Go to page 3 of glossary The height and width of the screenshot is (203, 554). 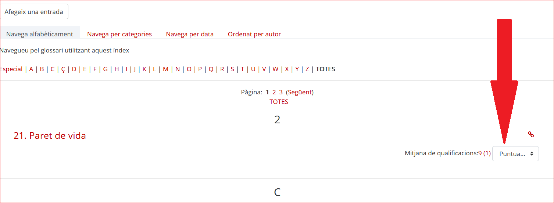pos(281,92)
